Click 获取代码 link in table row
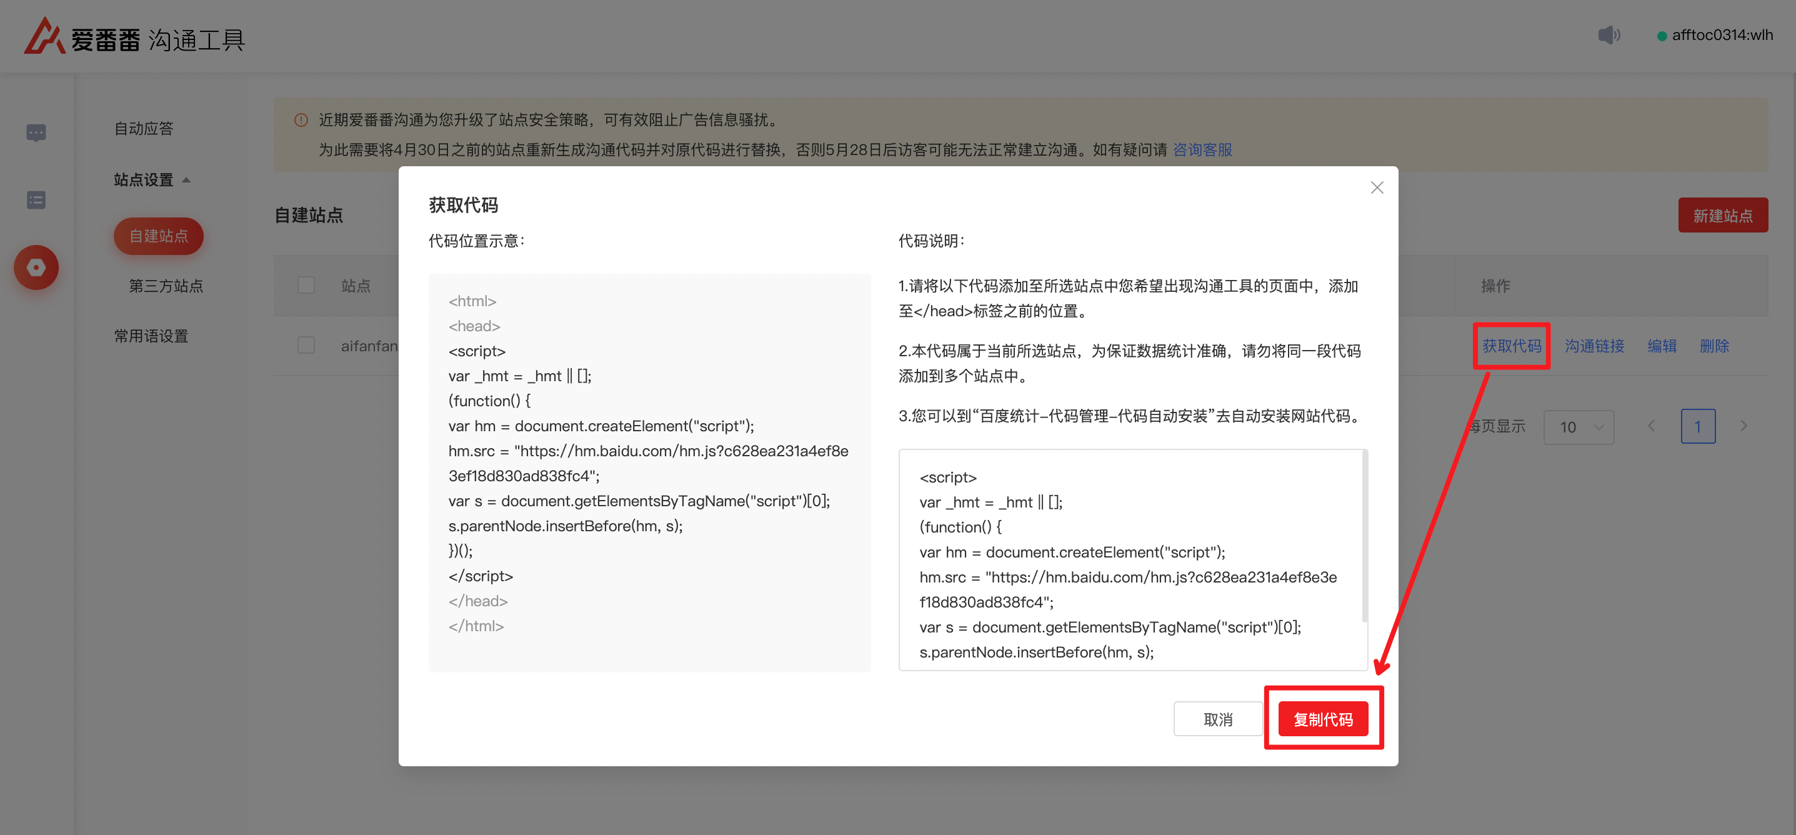This screenshot has width=1796, height=835. click(1512, 346)
